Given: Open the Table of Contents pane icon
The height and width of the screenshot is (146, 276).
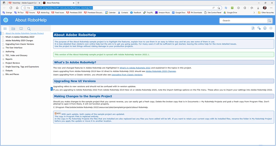Looking at the screenshot, I should point(5,29).
